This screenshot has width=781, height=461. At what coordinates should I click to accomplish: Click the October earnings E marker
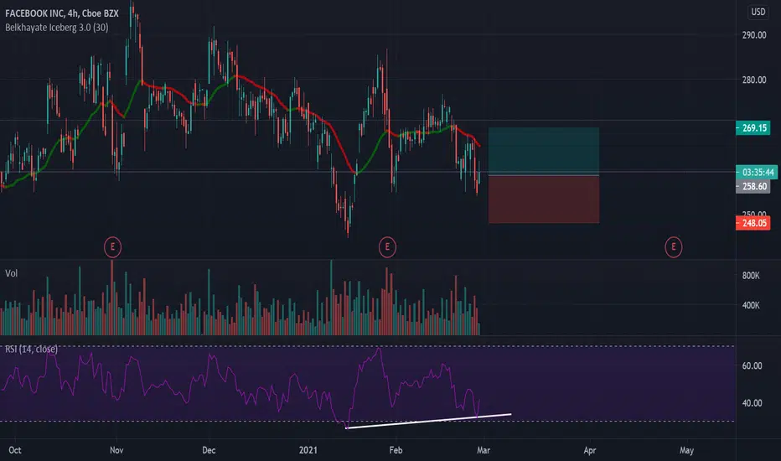tap(112, 246)
